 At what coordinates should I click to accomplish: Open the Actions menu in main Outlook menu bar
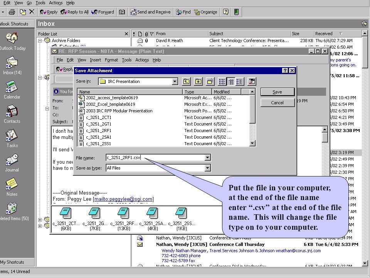(55, 3)
